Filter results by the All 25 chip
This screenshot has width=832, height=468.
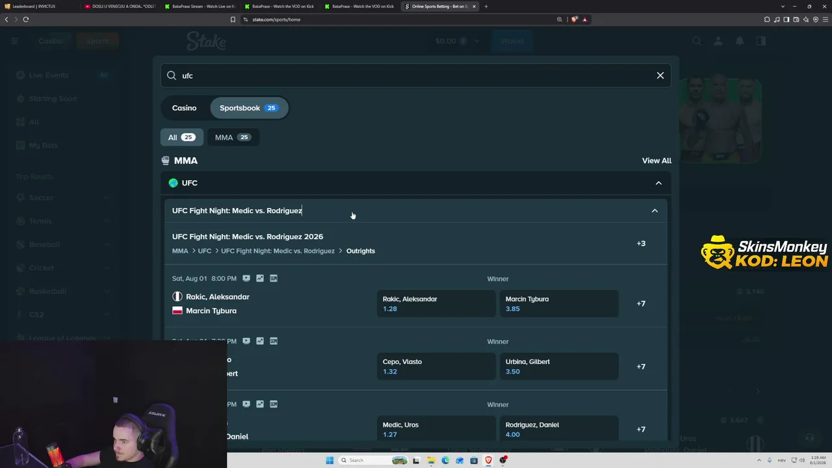tap(182, 137)
